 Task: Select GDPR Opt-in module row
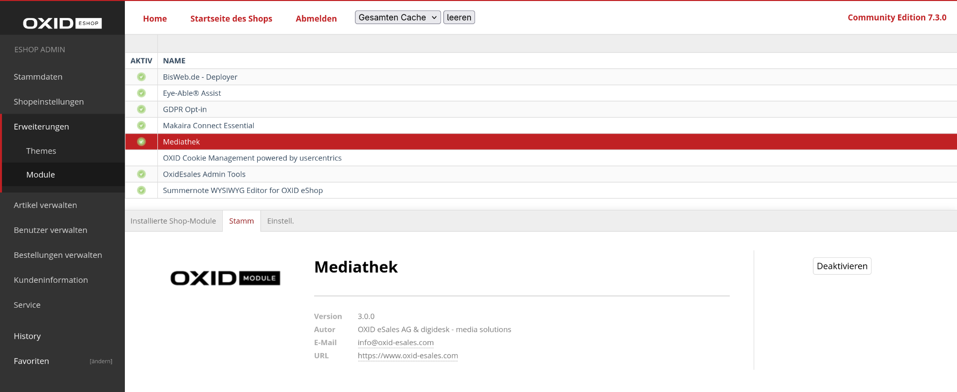click(x=541, y=109)
